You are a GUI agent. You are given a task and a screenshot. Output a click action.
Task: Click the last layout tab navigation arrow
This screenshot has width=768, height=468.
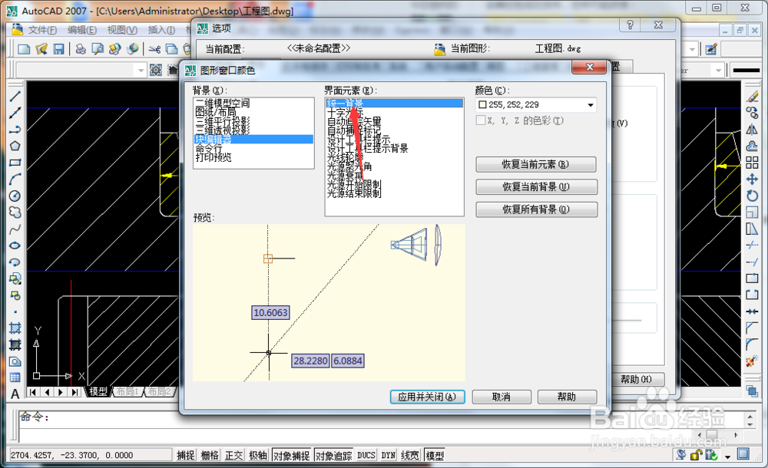point(75,392)
